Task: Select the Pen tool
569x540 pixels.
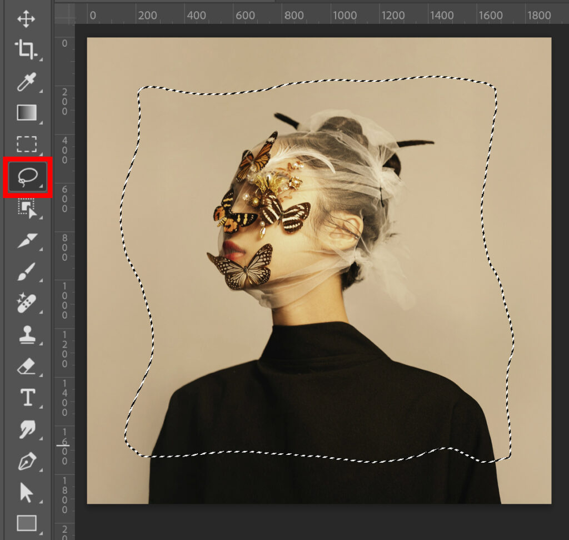Action: point(26,460)
